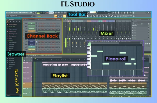Image resolution: width=157 pixels, height=103 pixels.
Task: Add a channel with the plus button in the Channel rack
Action: [x=32, y=53]
